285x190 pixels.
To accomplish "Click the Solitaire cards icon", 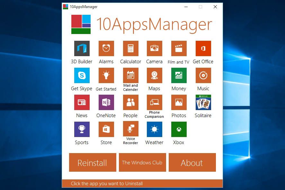I will pos(203,102).
